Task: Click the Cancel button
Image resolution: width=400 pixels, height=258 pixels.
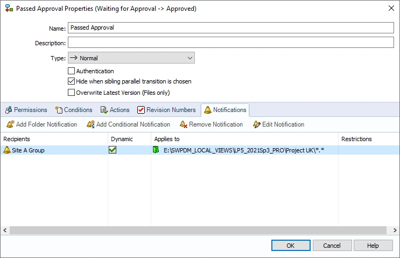Action: coord(332,246)
